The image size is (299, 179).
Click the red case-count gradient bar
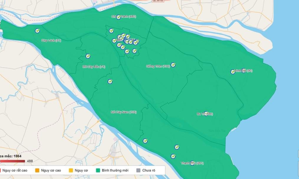pyautogui.click(x=13, y=161)
